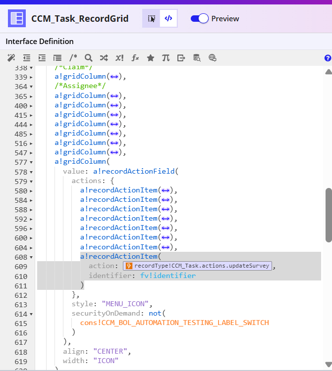Collapse recordActionField on line 578
This screenshot has width=332, height=371.
tap(31, 172)
